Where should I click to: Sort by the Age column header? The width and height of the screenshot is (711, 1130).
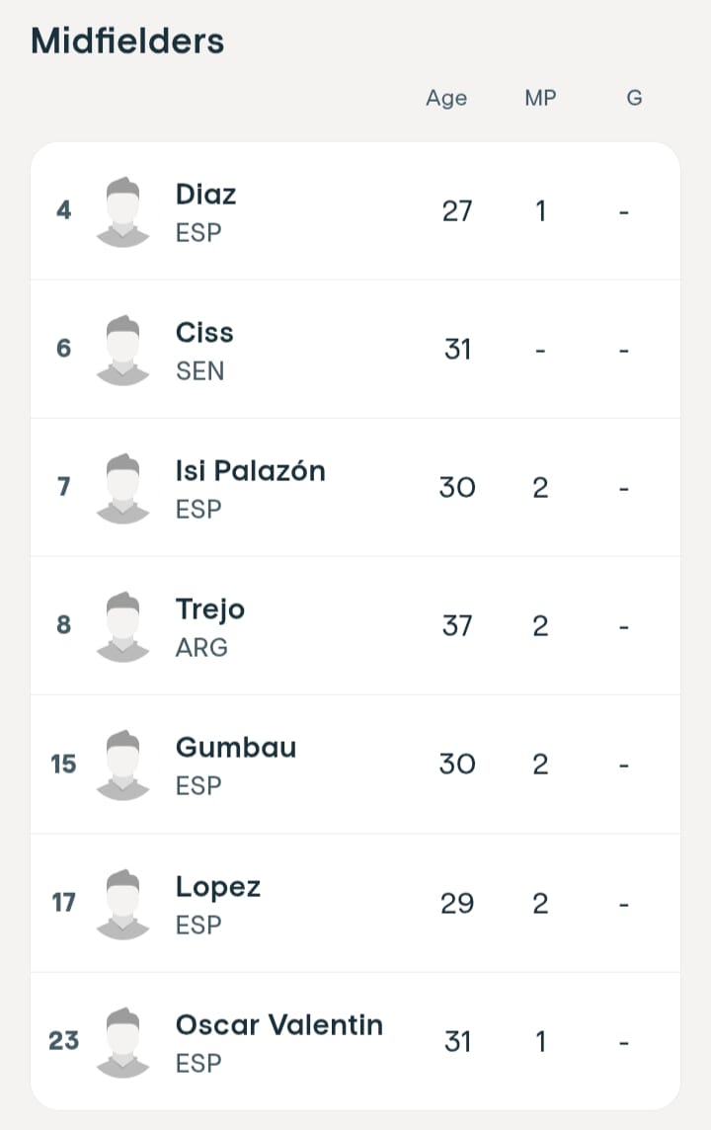tap(446, 98)
